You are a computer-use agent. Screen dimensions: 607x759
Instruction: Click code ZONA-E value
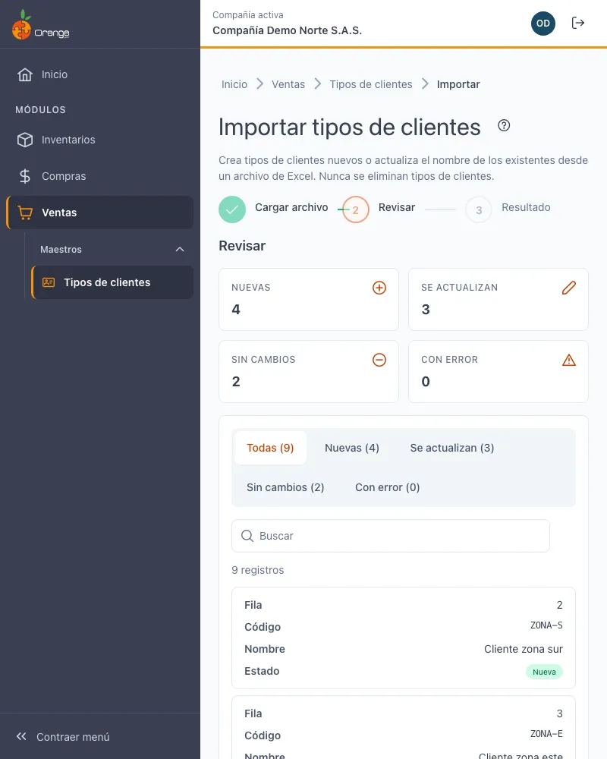pos(546,734)
